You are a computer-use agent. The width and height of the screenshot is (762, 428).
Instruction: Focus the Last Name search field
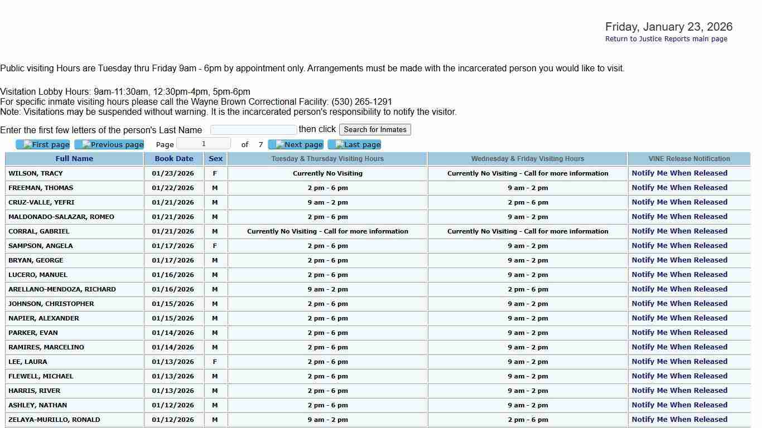pyautogui.click(x=253, y=130)
